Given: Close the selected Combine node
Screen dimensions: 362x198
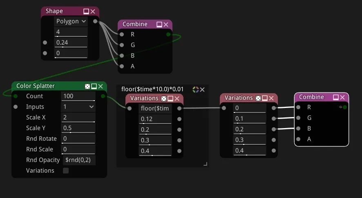Looking at the screenshot, I should point(342,97).
